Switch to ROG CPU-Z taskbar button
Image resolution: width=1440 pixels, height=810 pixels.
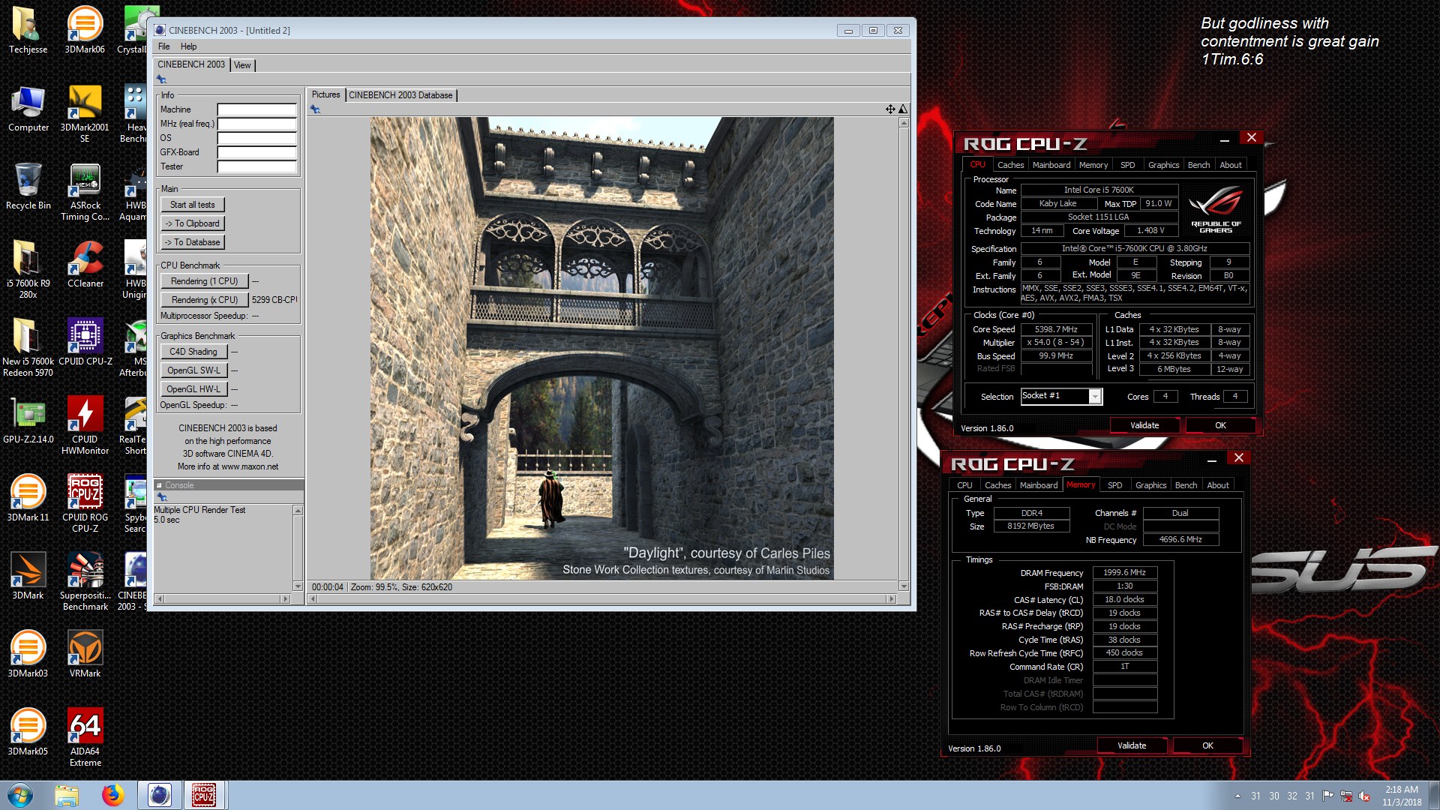coord(204,795)
